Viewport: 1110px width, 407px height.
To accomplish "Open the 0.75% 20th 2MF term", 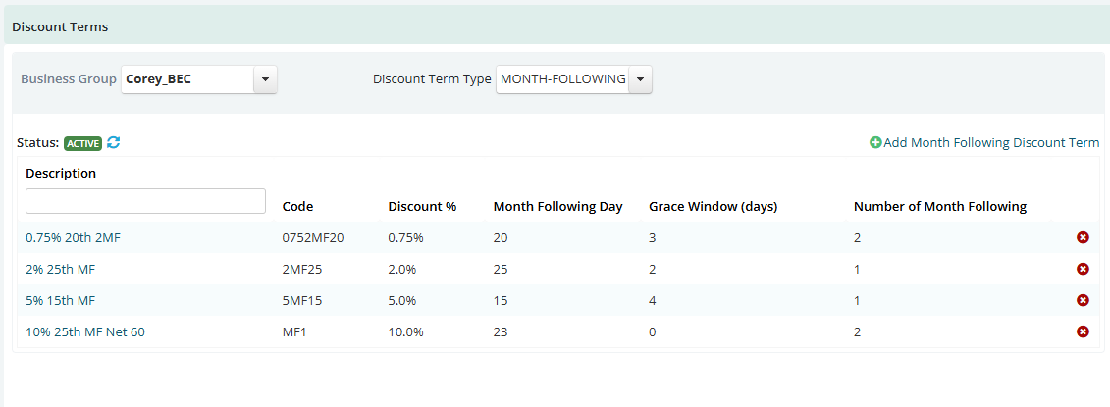I will pos(73,238).
